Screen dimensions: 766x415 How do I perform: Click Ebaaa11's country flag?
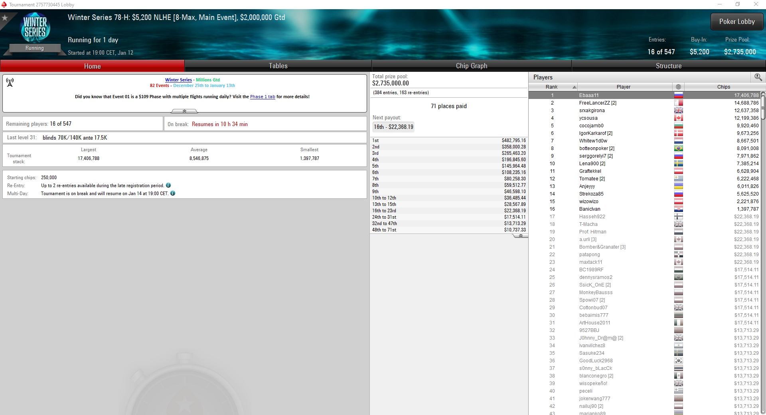point(678,95)
